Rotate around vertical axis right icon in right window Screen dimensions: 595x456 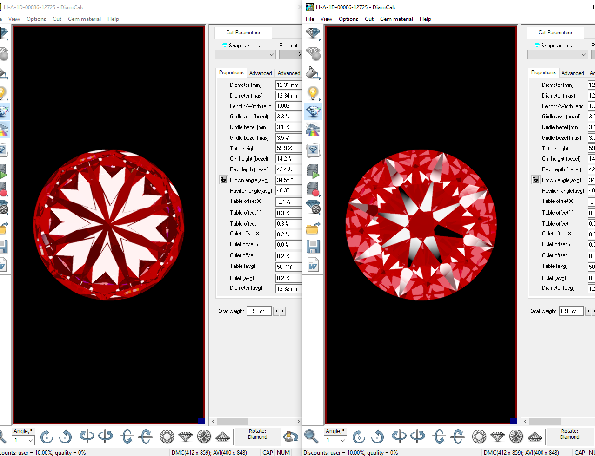pos(418,436)
